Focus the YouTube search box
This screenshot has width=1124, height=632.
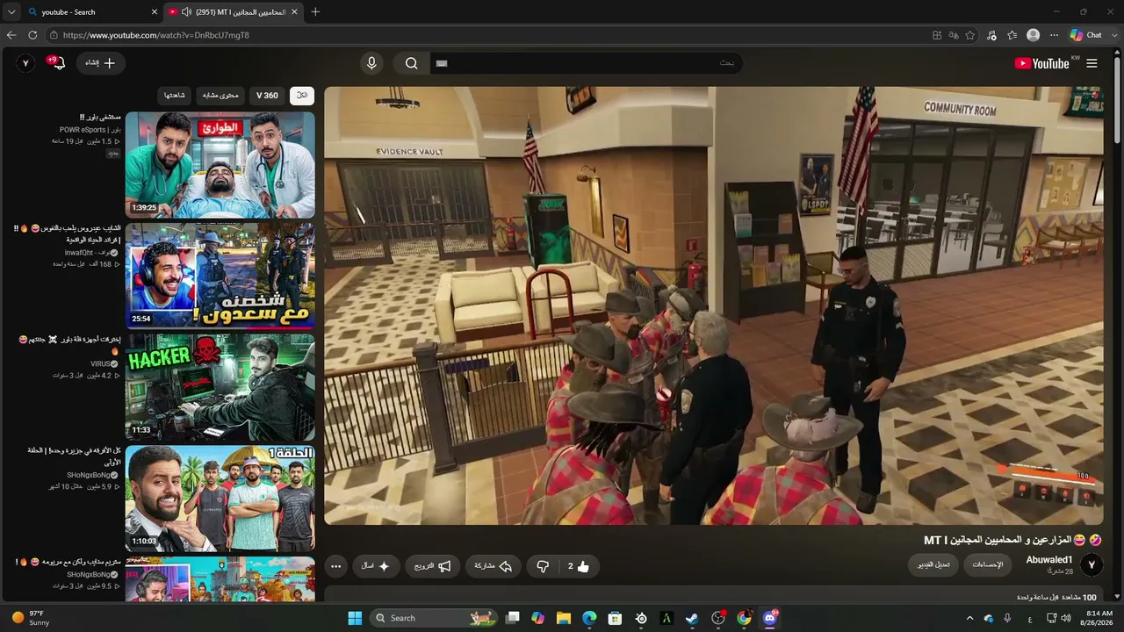[586, 63]
